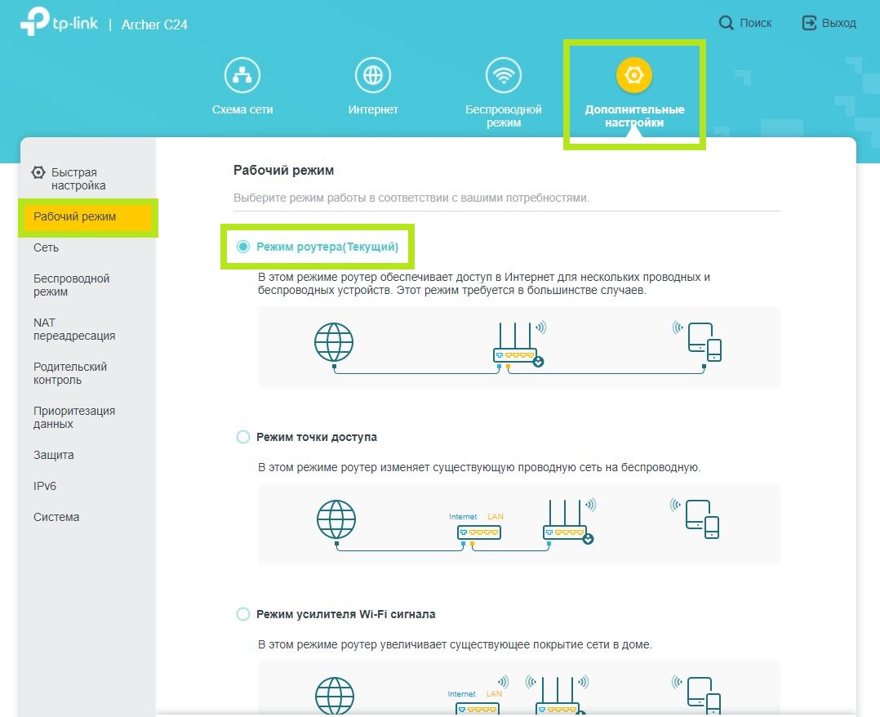Open the Интернет globe icon
880x717 pixels.
(373, 76)
